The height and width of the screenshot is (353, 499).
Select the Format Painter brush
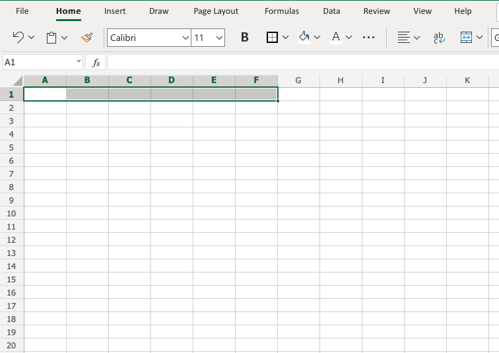86,38
